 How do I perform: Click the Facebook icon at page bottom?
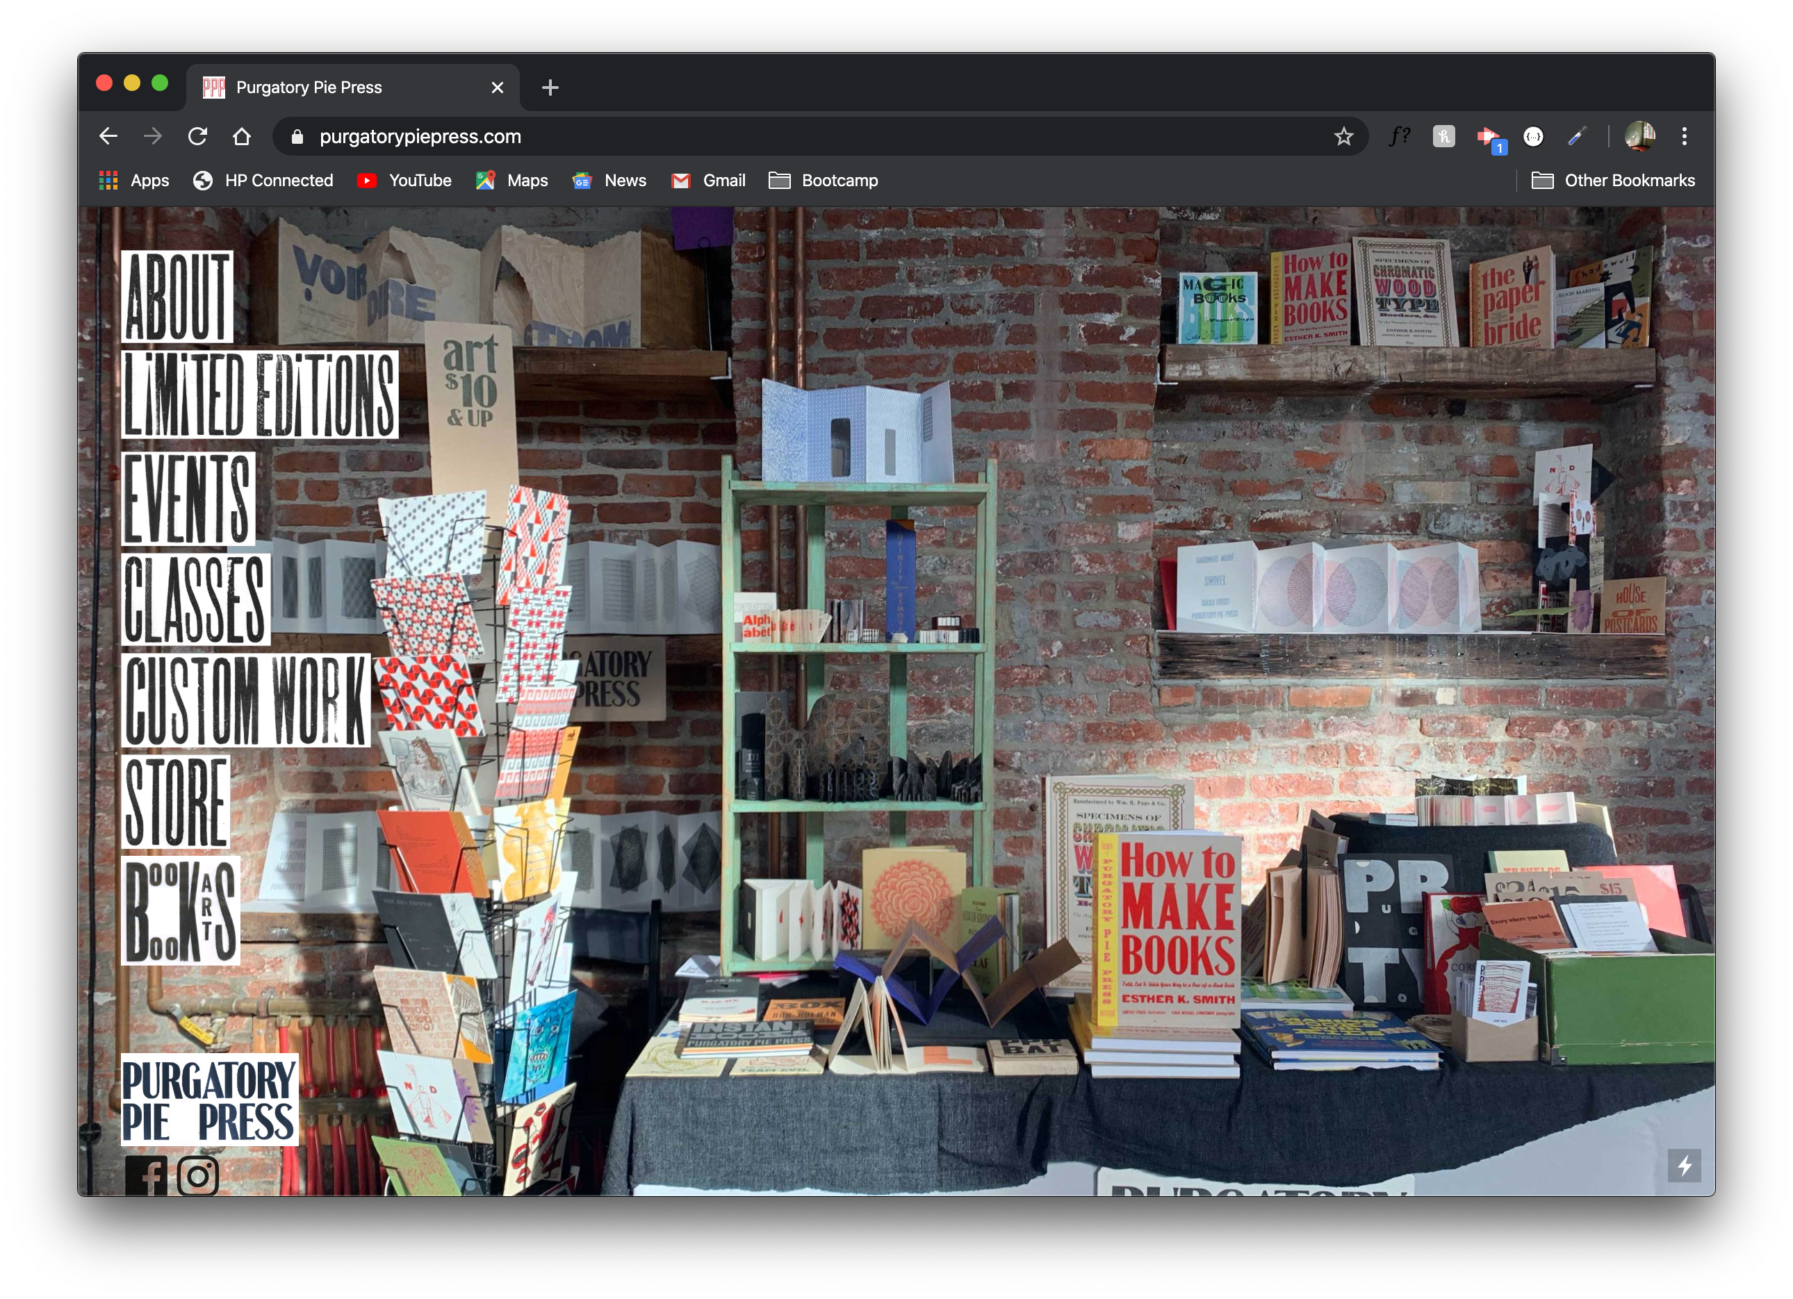point(146,1176)
